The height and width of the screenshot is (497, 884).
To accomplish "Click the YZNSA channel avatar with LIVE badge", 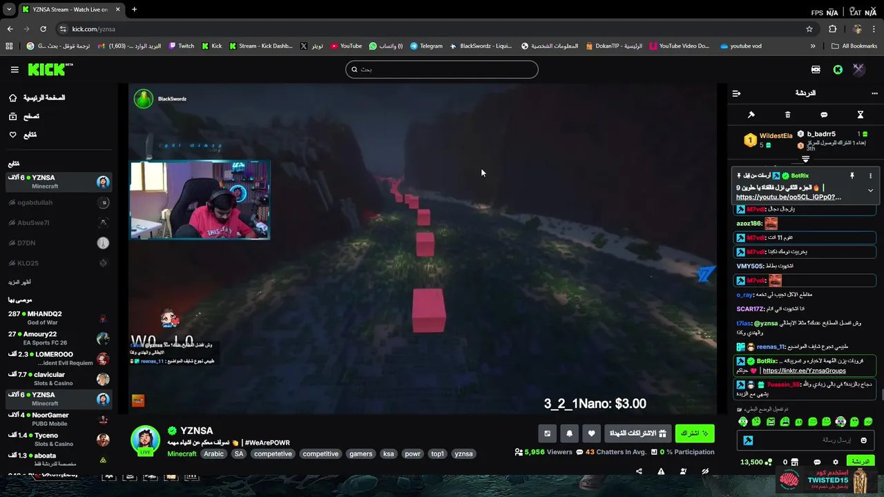I will click(x=145, y=440).
